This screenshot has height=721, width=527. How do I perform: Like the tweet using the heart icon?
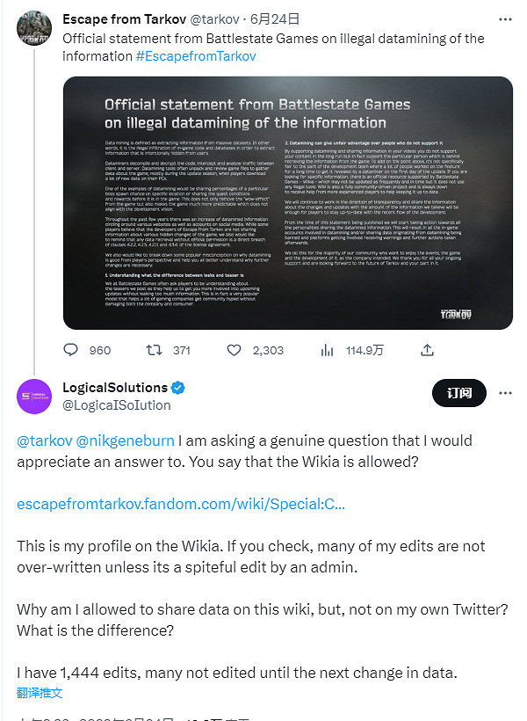(x=235, y=350)
